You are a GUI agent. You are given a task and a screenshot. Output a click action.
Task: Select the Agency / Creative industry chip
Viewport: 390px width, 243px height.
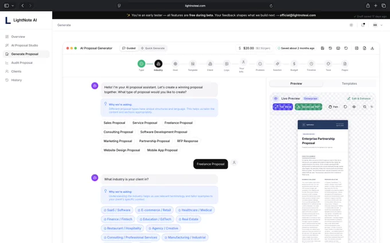[163, 228]
